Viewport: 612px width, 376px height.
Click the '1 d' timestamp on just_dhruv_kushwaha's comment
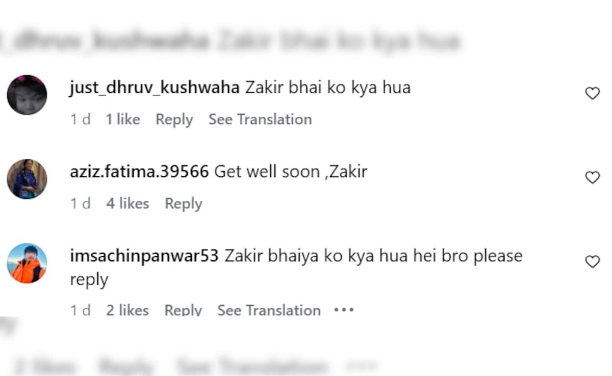[x=80, y=119]
